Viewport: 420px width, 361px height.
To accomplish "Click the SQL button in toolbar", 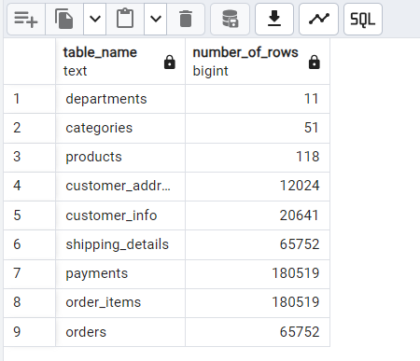I will (363, 20).
